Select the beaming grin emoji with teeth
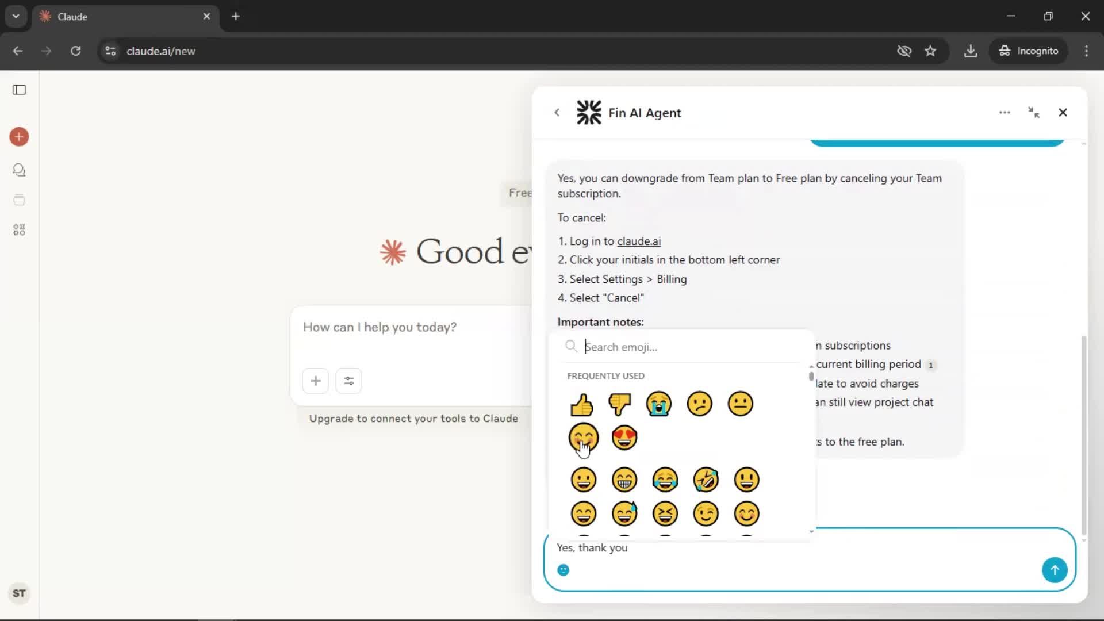The width and height of the screenshot is (1104, 621). click(x=624, y=480)
